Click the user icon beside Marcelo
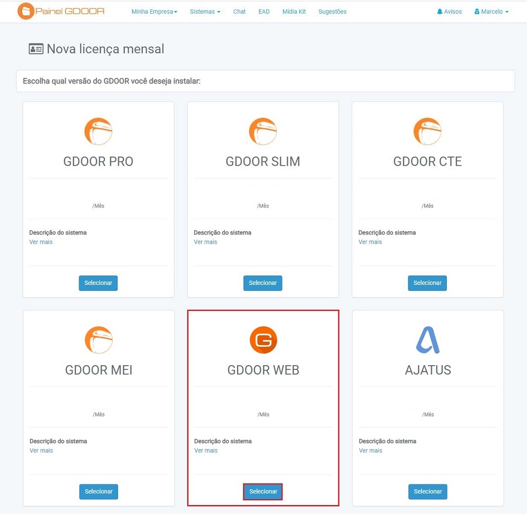The image size is (527, 514). point(476,12)
